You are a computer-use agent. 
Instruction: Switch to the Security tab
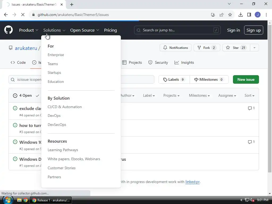tap(158, 62)
